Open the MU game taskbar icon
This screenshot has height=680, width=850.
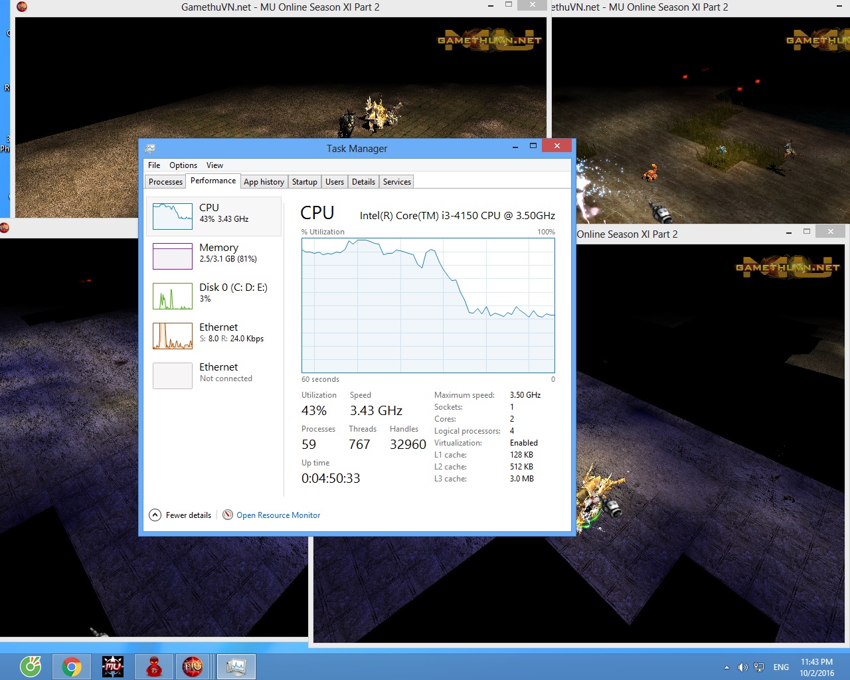pyautogui.click(x=113, y=667)
